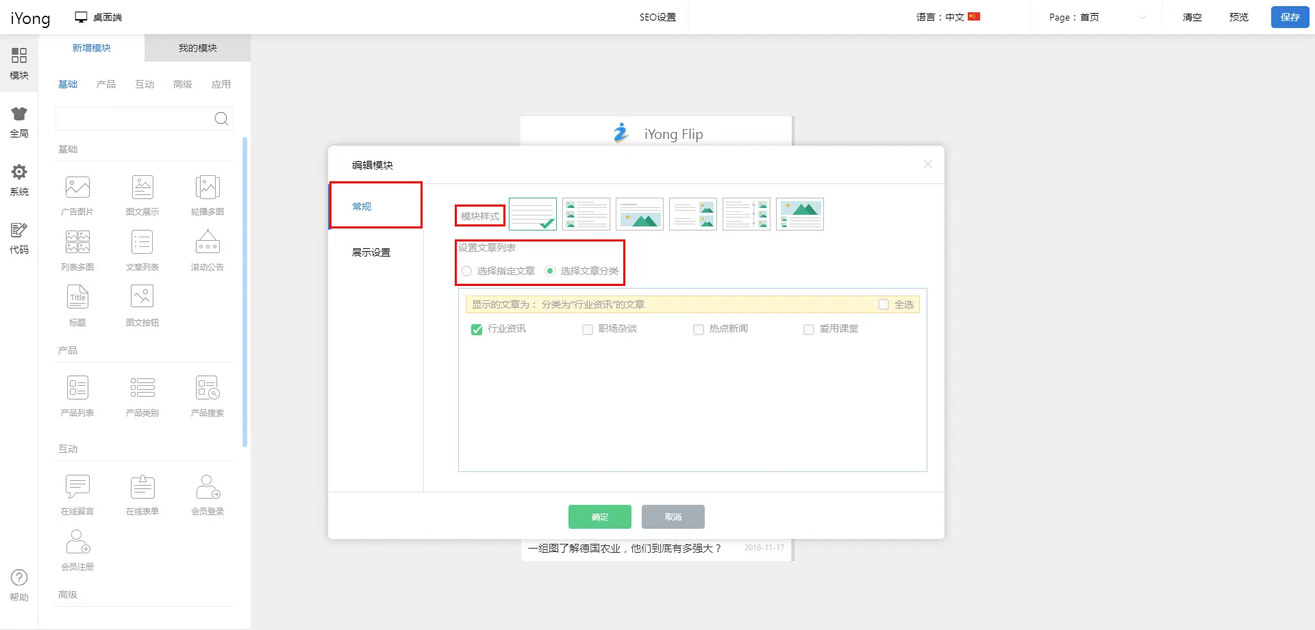1315x630 pixels.
Task: Open the Page 首页 dropdown
Action: 1096,17
